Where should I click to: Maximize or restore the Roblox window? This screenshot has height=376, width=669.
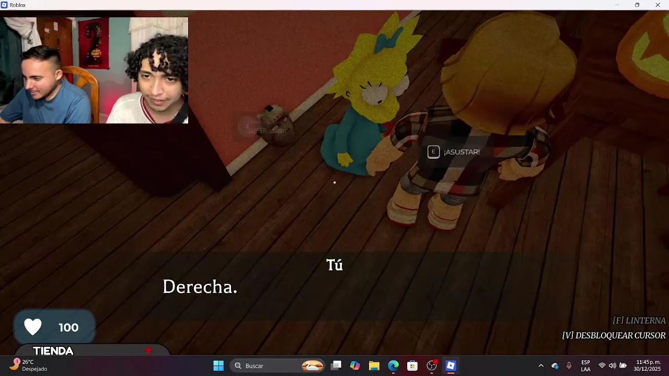[x=637, y=5]
